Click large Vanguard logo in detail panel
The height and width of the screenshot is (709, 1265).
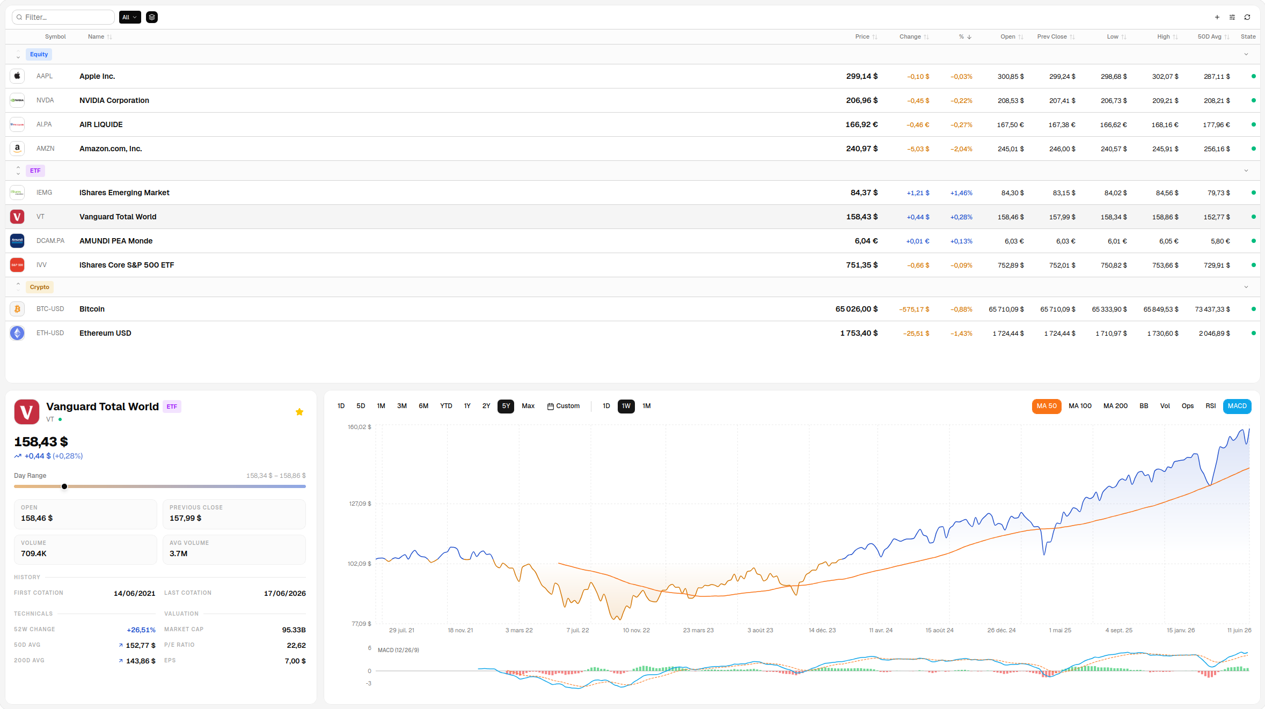click(x=26, y=412)
